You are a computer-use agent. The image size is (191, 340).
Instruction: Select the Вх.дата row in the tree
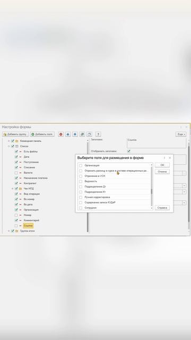click(x=28, y=205)
